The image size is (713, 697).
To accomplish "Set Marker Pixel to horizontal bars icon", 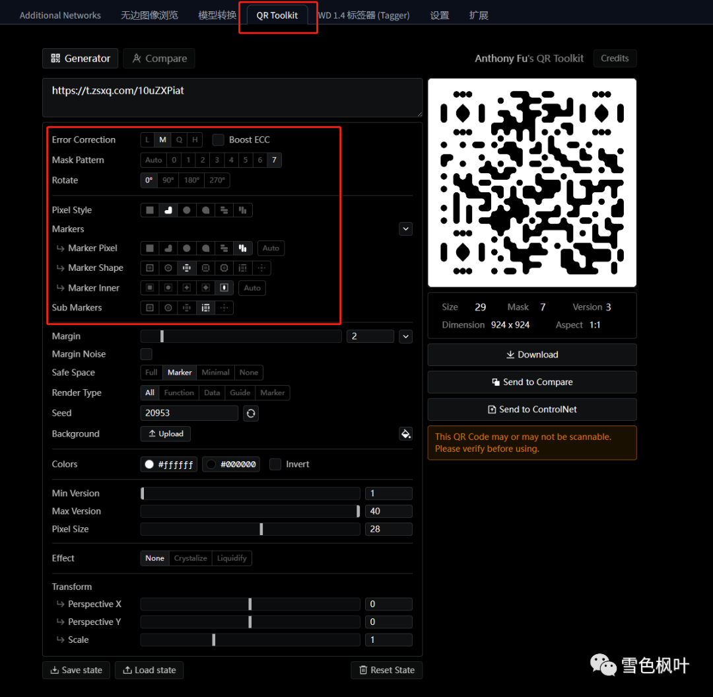I will pos(224,248).
